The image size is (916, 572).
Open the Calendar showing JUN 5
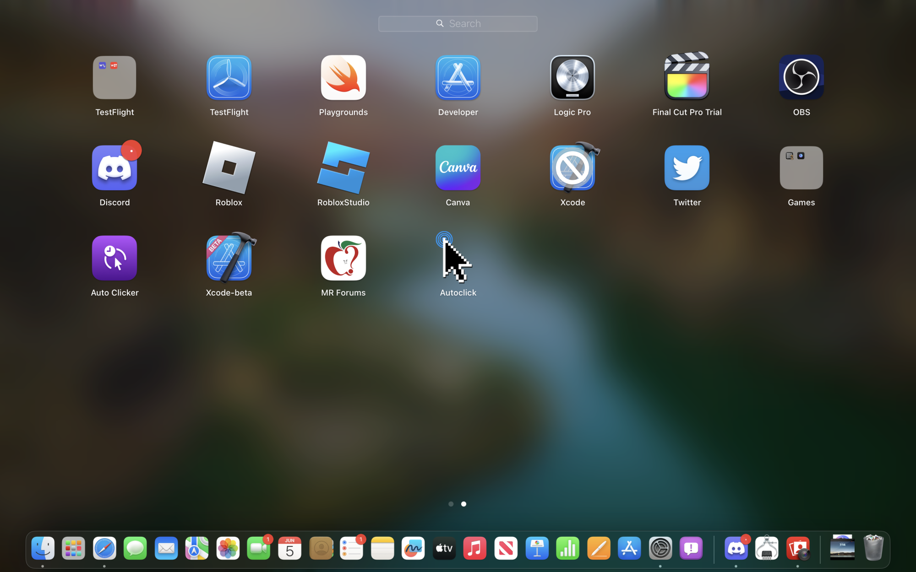pyautogui.click(x=290, y=548)
